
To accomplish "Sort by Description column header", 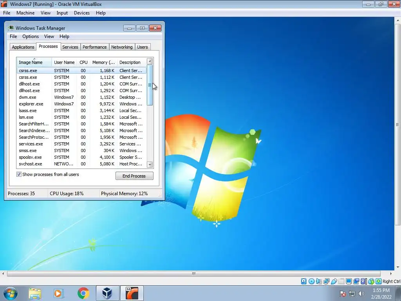I will point(132,62).
